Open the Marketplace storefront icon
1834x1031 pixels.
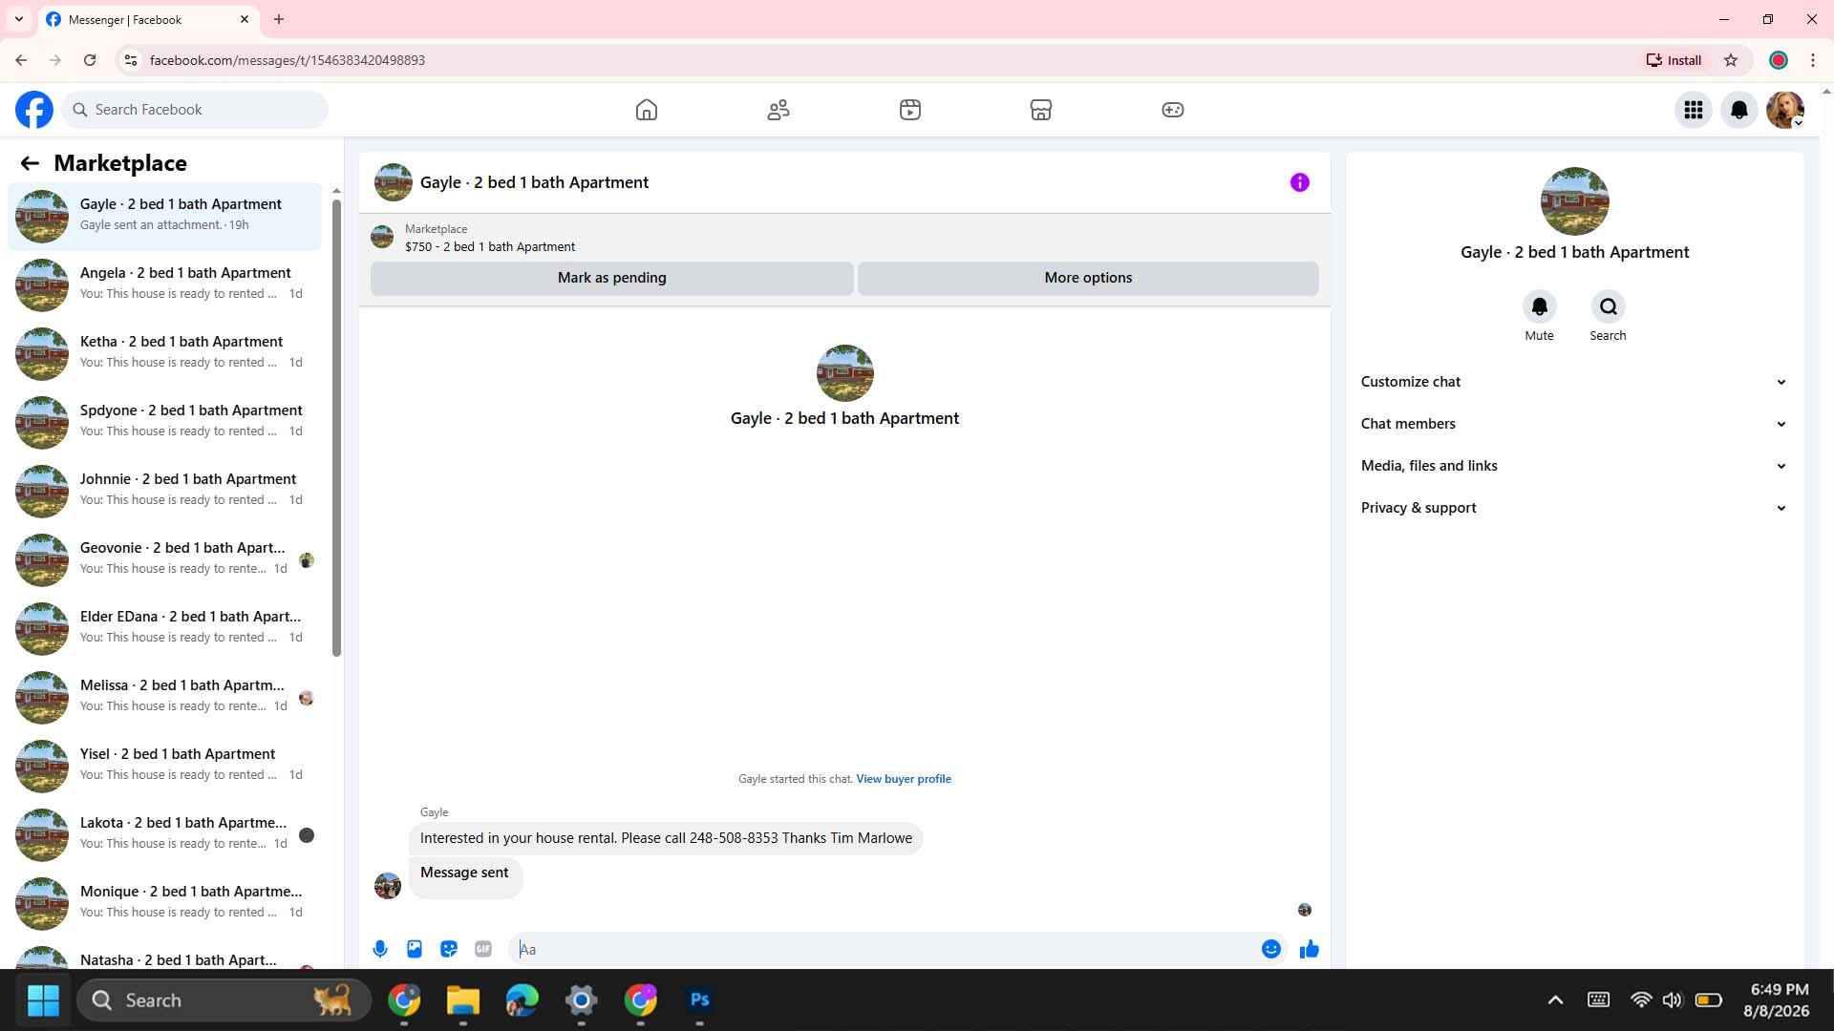point(1041,110)
